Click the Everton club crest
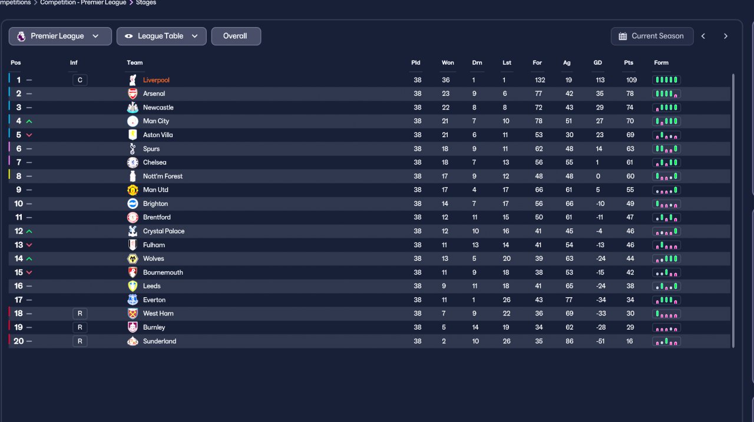This screenshot has height=422, width=754. tap(133, 300)
